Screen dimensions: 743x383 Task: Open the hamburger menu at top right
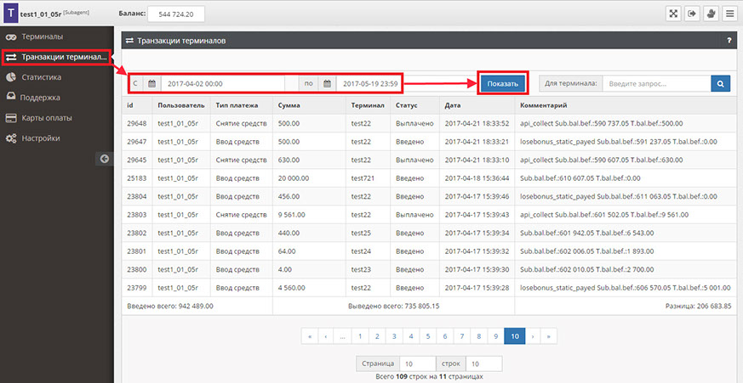(729, 14)
